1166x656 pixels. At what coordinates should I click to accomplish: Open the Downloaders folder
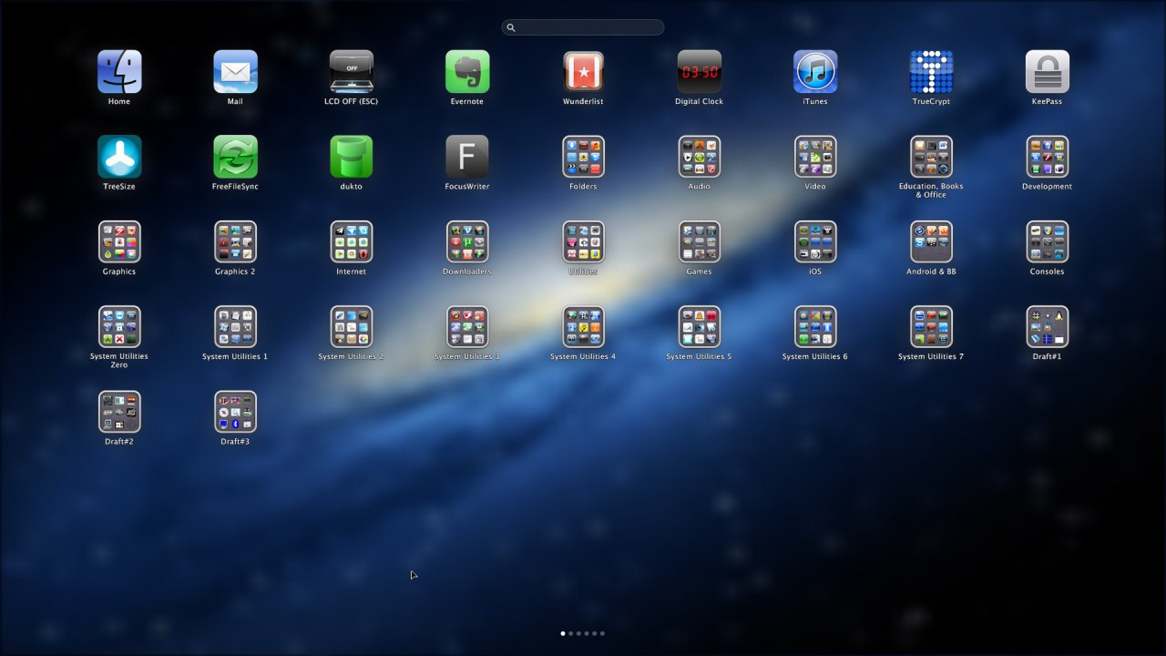coord(467,241)
